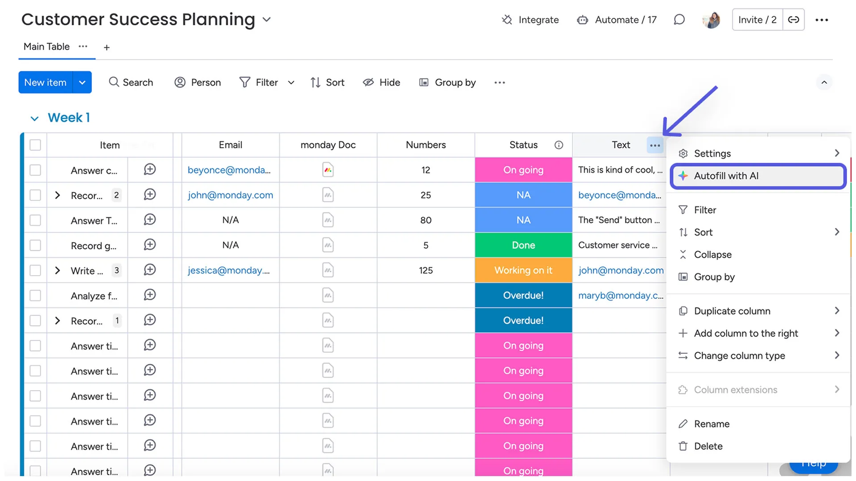Open the Automate robot icon
The image size is (856, 481).
coord(582,20)
